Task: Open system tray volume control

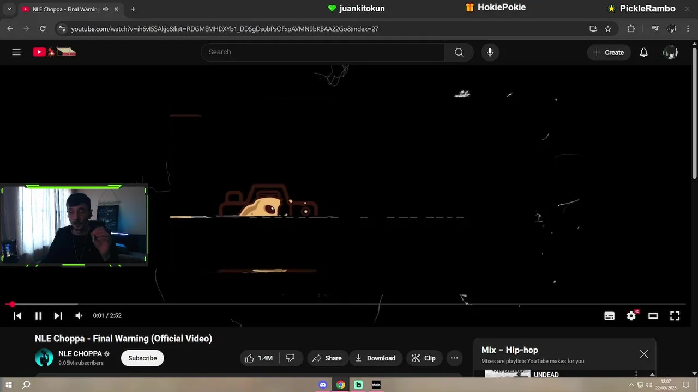Action: click(x=649, y=385)
